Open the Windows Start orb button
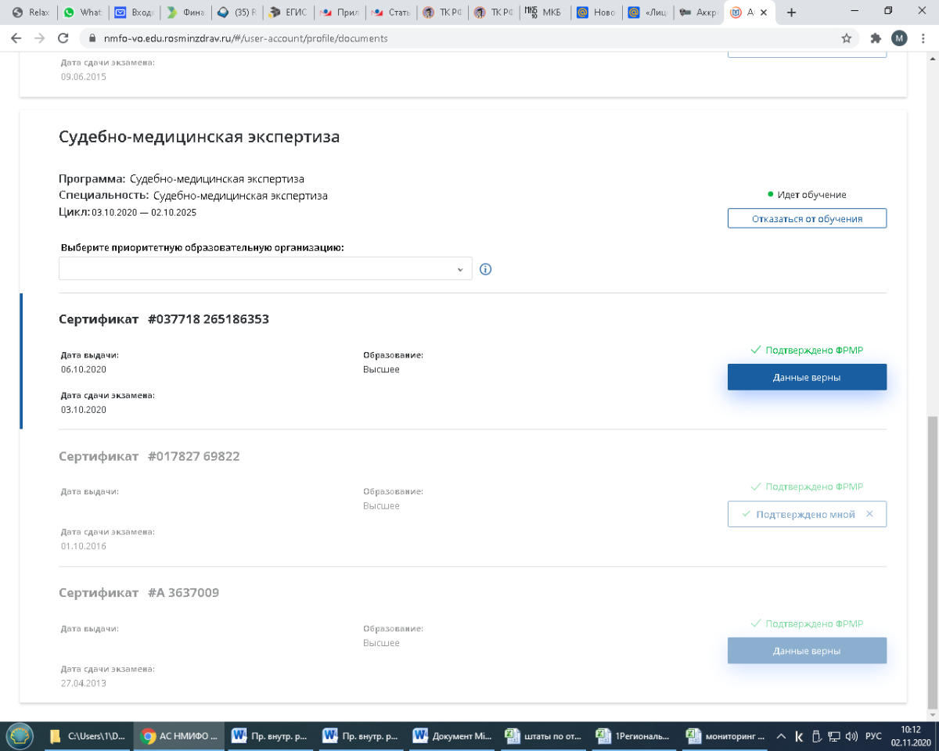Image resolution: width=939 pixels, height=751 pixels. click(19, 736)
